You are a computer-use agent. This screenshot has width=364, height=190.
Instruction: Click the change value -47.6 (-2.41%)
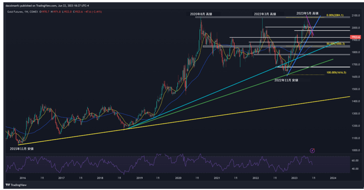tap(93, 11)
